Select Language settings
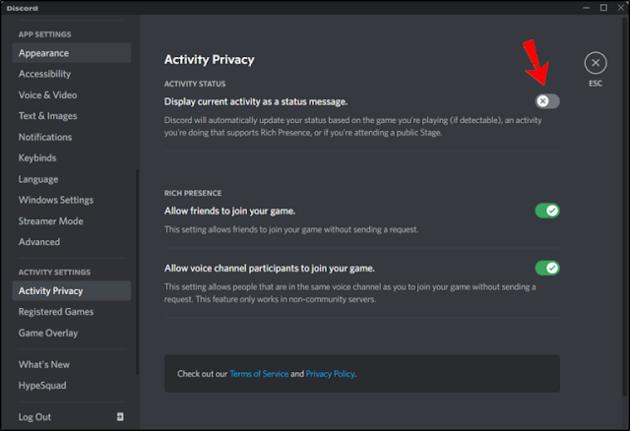 72,179
